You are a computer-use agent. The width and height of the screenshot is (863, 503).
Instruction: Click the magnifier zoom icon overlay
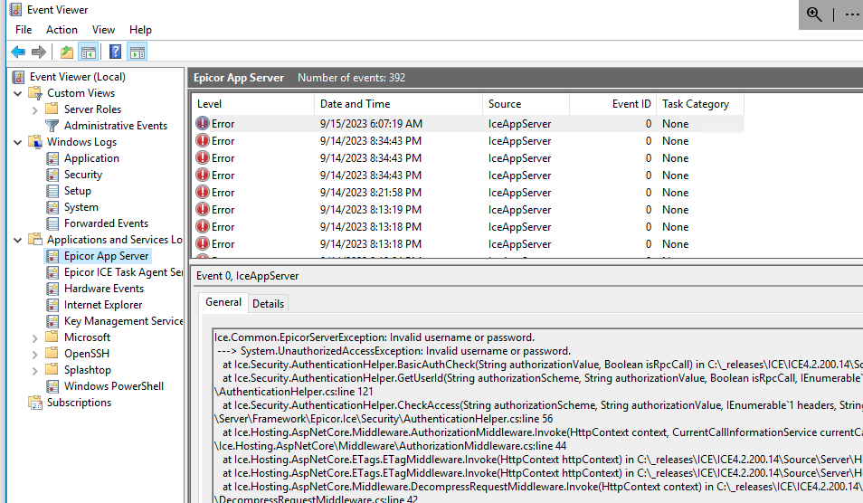click(814, 14)
